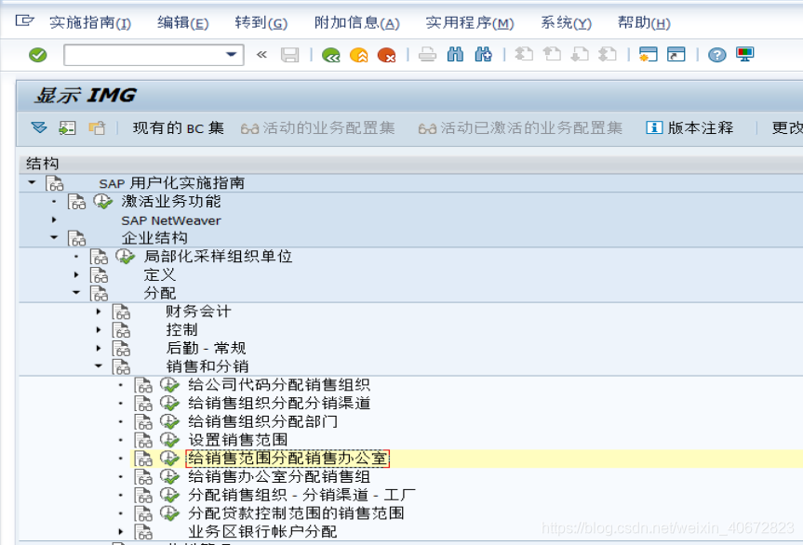Screen dimensions: 803x545
Task: Click the Create New Session icon
Action: 649,54
